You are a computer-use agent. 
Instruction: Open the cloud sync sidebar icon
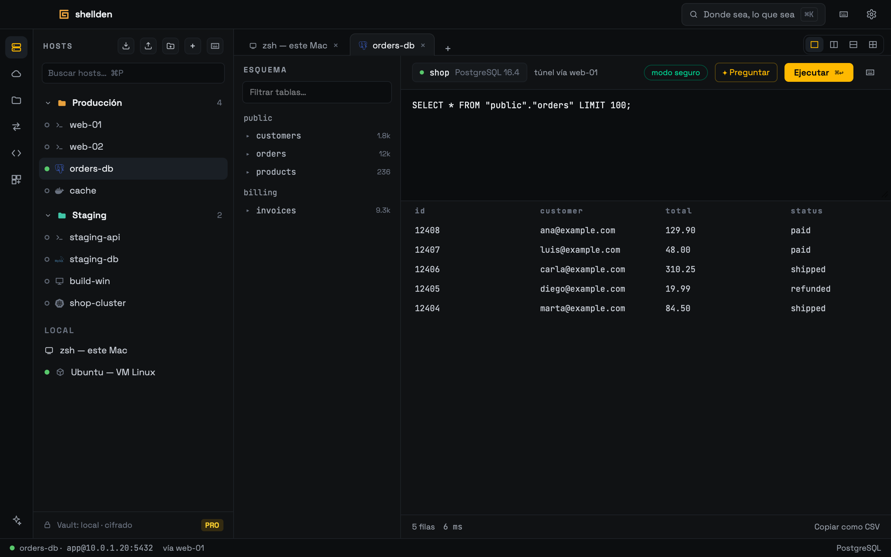coord(16,74)
